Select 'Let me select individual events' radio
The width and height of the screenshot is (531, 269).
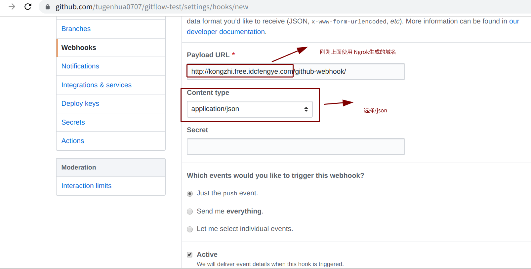coord(190,229)
